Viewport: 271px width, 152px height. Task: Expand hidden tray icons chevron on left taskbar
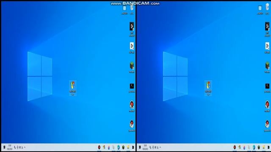pyautogui.click(x=25, y=147)
